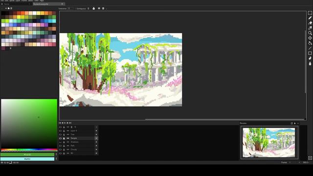This screenshot has width=313, height=176.
Task: Pick the white swatch in palette top row
Action: pos(34,13)
